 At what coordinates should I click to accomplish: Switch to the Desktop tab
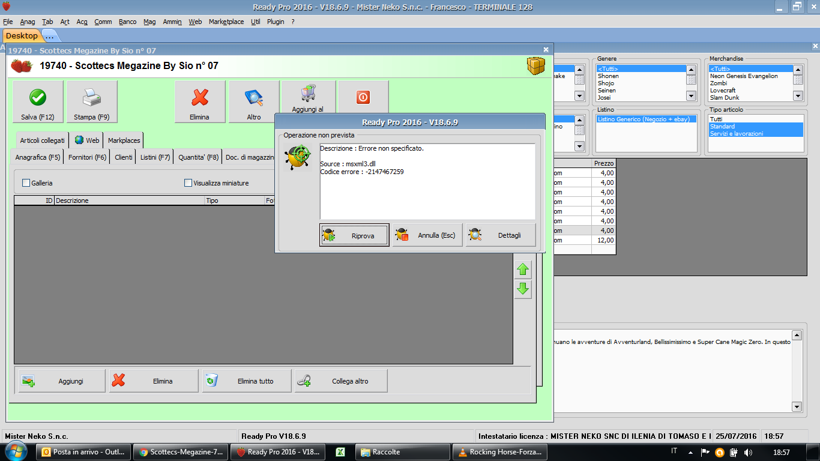(x=22, y=35)
